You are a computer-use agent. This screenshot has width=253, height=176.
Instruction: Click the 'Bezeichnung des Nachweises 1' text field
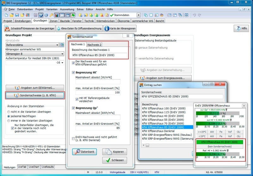99,55
